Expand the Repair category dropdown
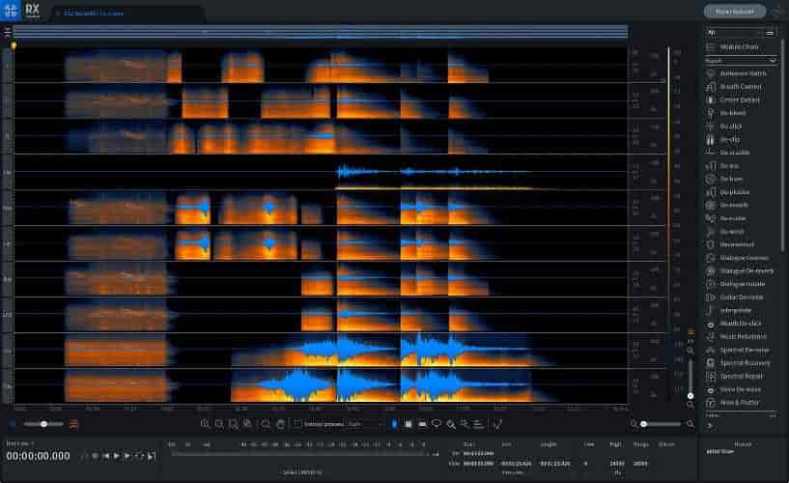Image resolution: width=789 pixels, height=483 pixels. click(x=742, y=60)
